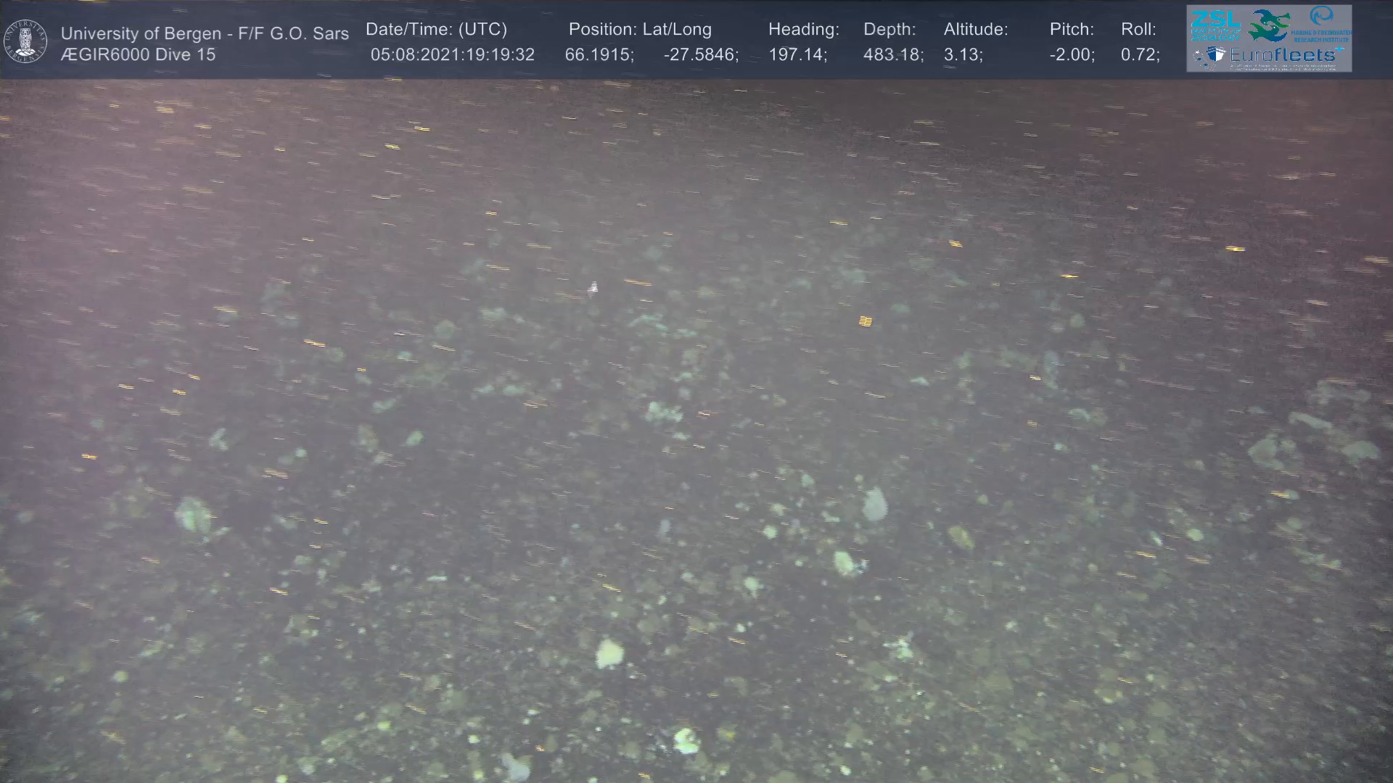Image resolution: width=1393 pixels, height=783 pixels.
Task: Click the Date/Time (UTC) header label
Action: [x=436, y=30]
